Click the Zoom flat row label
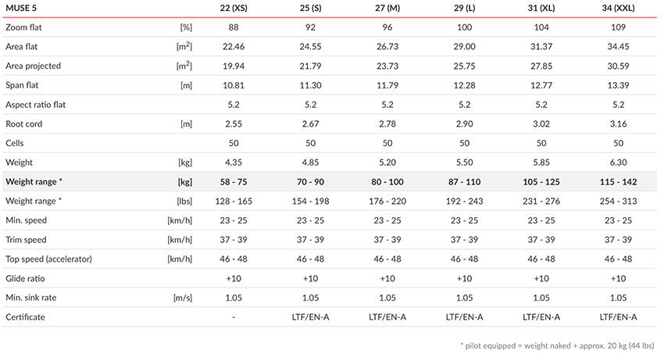664x357 pixels. (x=23, y=27)
